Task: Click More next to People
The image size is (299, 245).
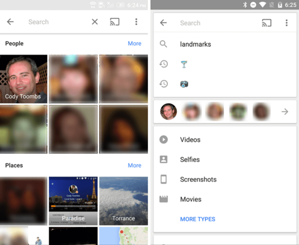Action: 135,43
